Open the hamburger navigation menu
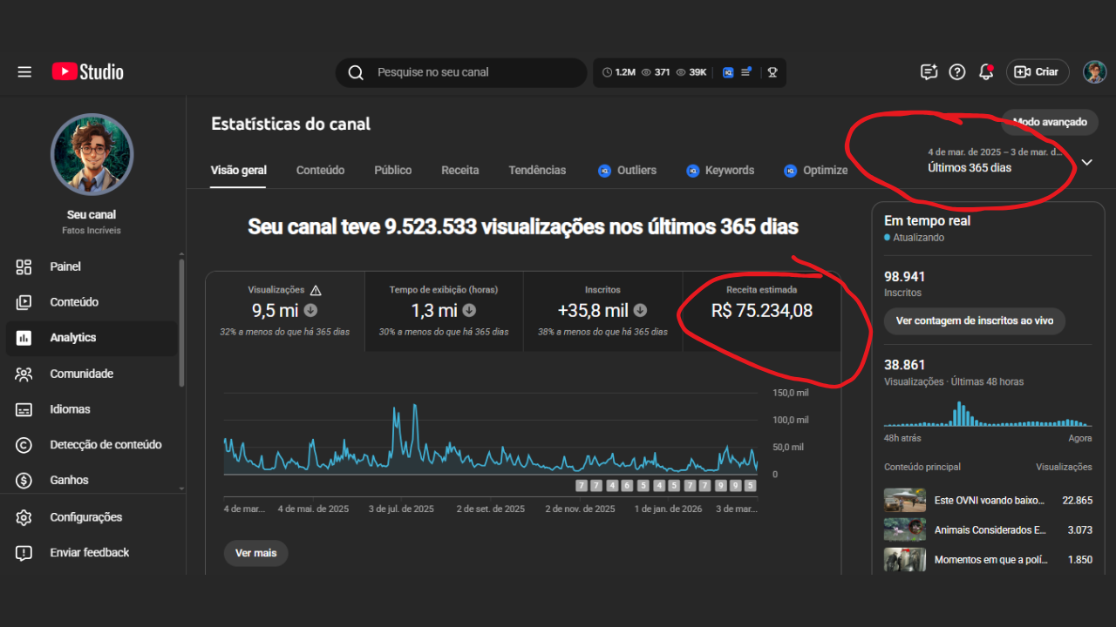Screen dimensions: 1116x627 pos(24,72)
